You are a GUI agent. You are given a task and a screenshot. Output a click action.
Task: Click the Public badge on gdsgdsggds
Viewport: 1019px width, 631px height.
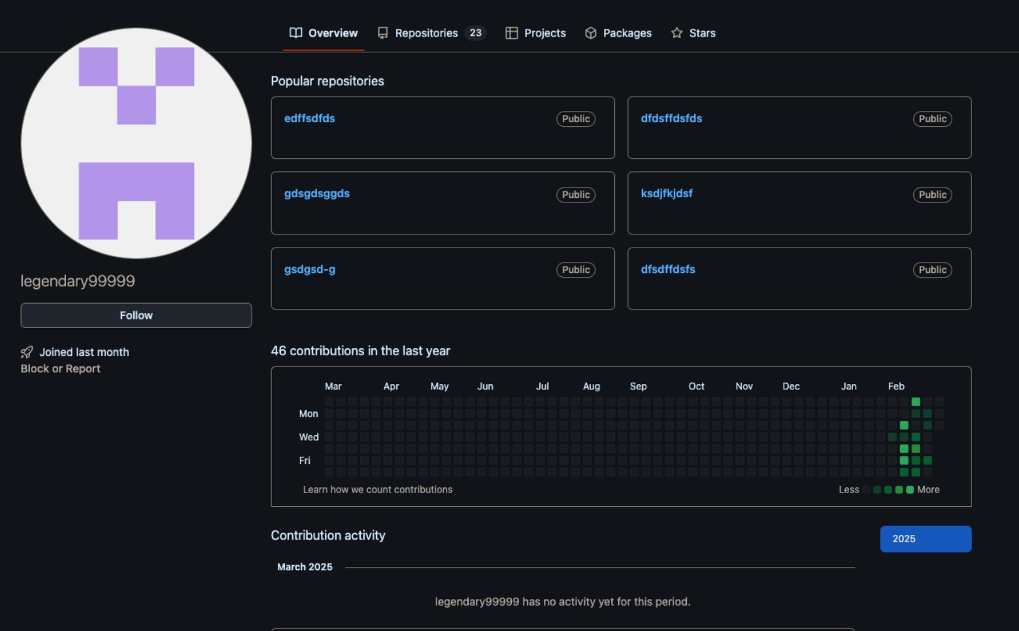576,195
